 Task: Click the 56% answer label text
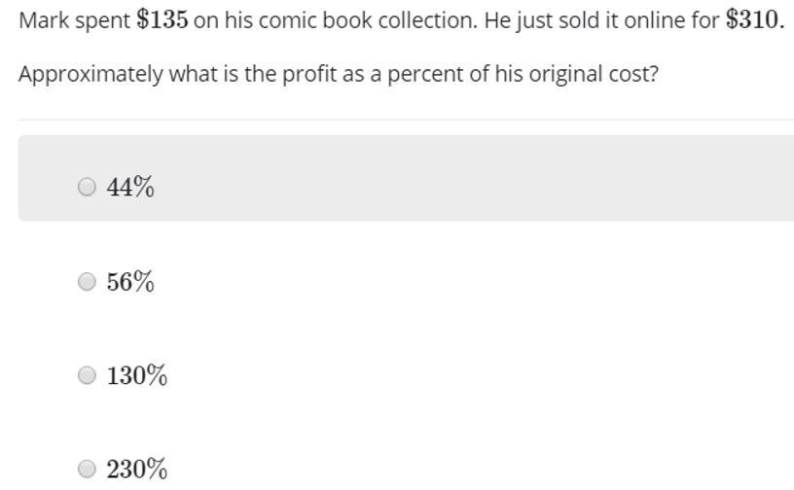pyautogui.click(x=130, y=282)
